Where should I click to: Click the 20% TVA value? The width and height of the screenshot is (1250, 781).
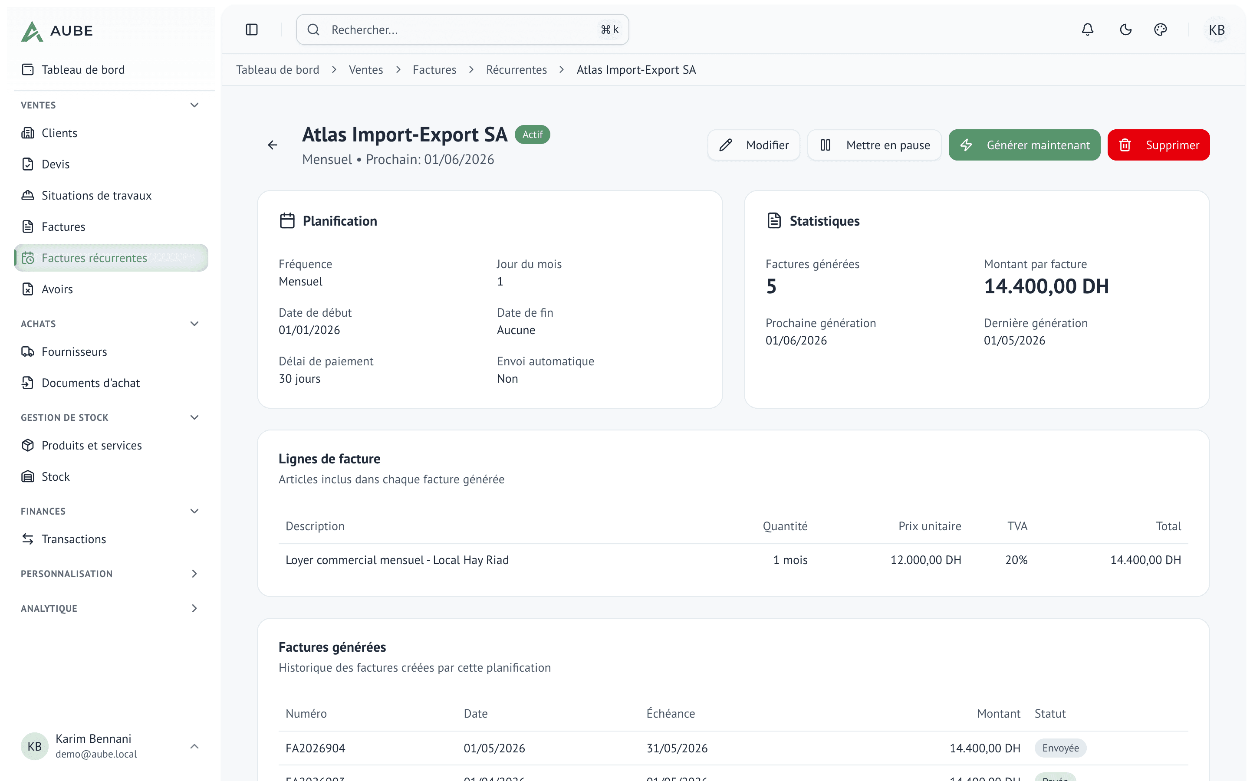click(1016, 560)
